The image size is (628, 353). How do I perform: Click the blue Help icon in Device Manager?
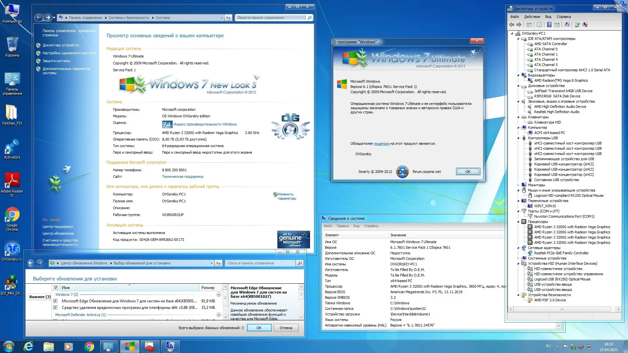click(x=549, y=25)
